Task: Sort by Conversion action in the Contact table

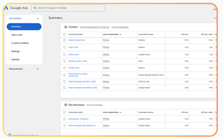Action: (x=76, y=34)
